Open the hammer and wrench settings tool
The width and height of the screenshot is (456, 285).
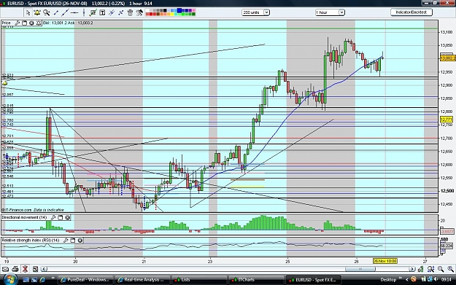coord(139,12)
